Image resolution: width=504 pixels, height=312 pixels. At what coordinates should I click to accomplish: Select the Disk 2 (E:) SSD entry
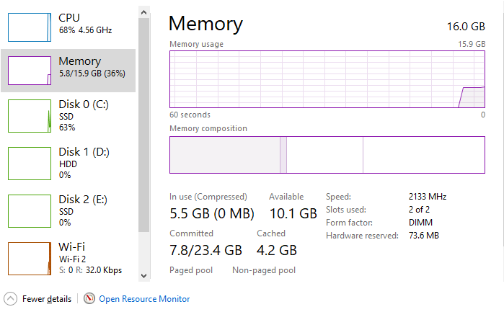84,210
